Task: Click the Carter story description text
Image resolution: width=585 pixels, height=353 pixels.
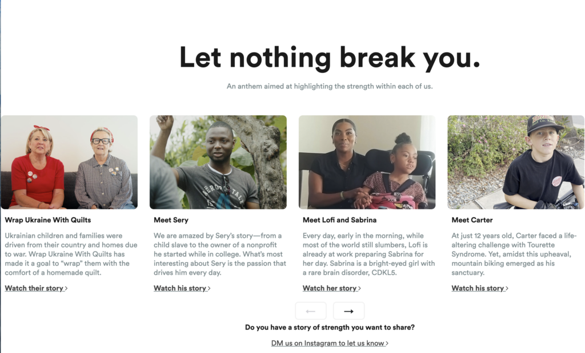Action: (514, 254)
